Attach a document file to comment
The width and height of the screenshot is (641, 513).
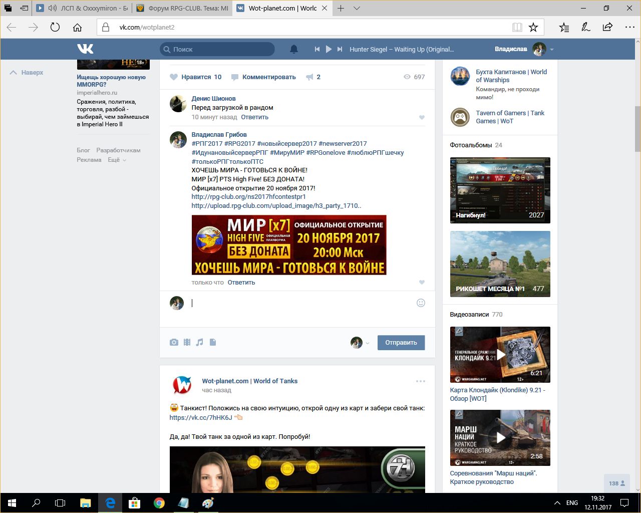(x=213, y=343)
